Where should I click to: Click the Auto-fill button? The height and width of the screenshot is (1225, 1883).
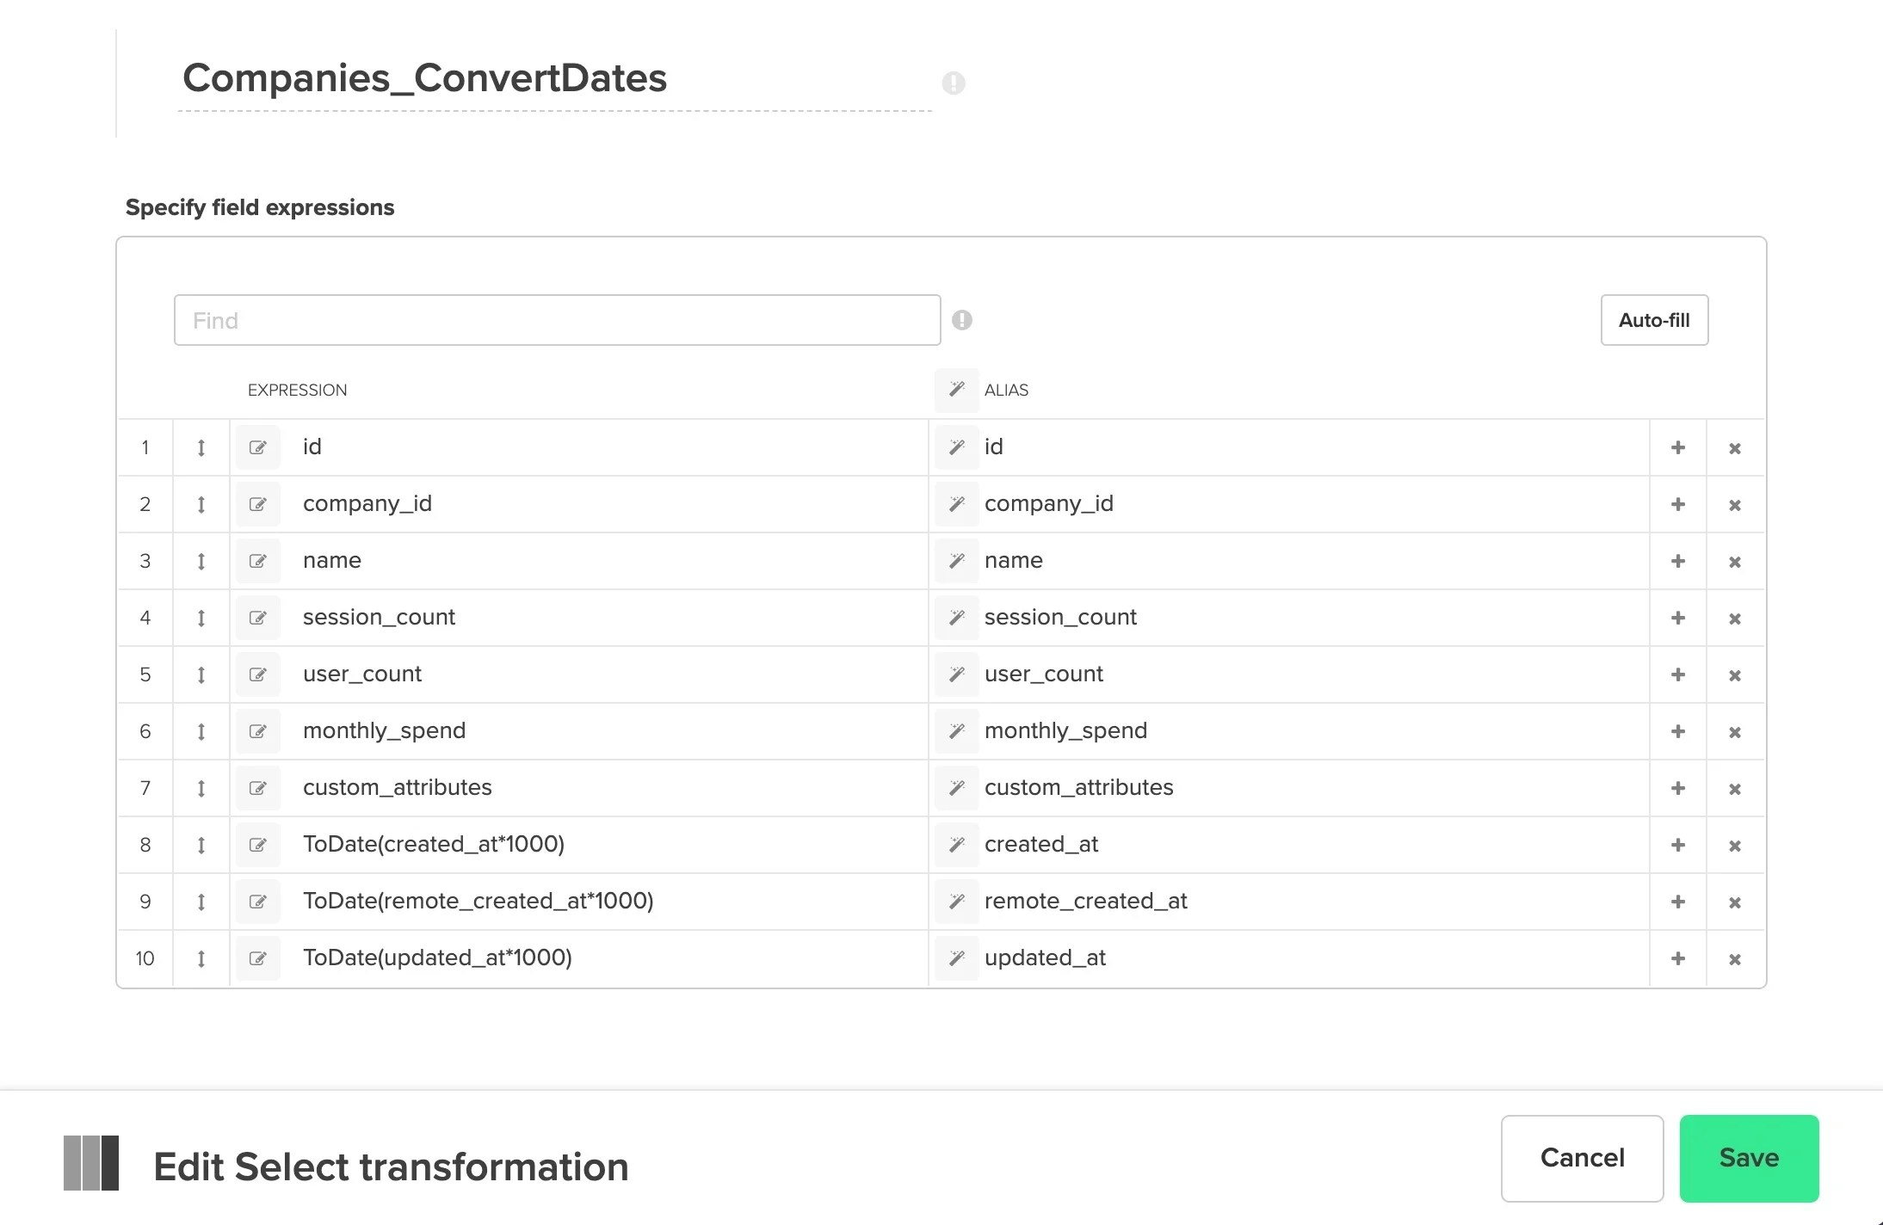[1653, 319]
